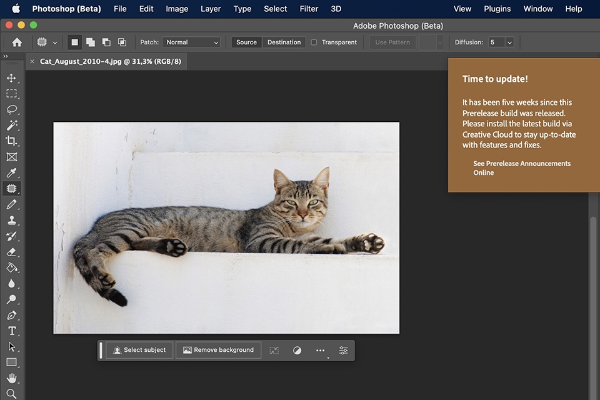Open the Plugins menu
The width and height of the screenshot is (600, 400).
coord(497,9)
